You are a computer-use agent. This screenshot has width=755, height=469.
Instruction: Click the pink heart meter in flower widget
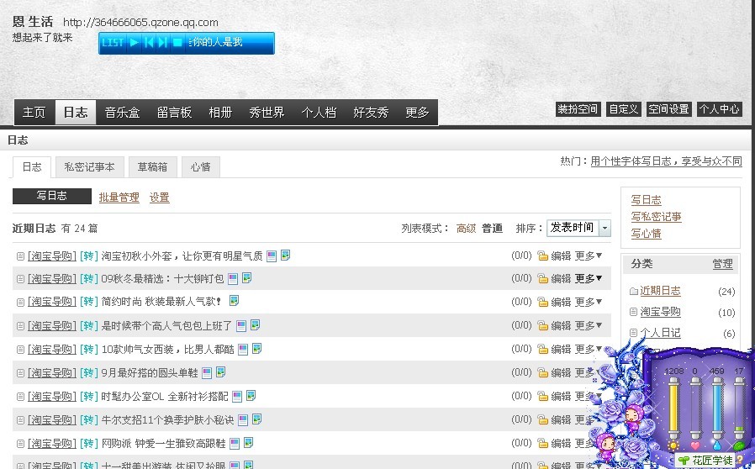tap(694, 409)
